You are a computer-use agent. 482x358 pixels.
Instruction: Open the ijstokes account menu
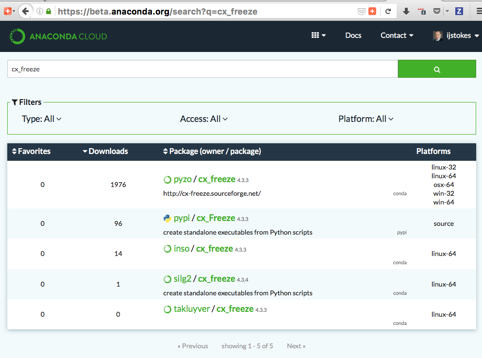pos(455,35)
